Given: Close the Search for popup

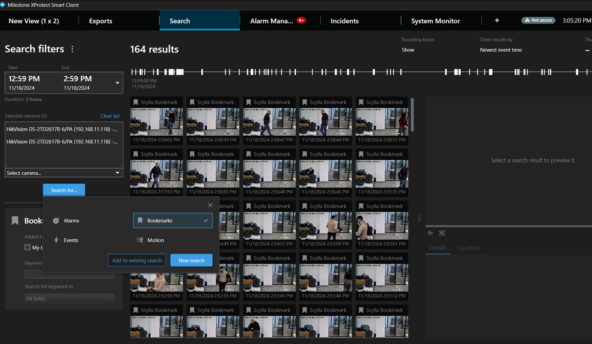Looking at the screenshot, I should 210,205.
